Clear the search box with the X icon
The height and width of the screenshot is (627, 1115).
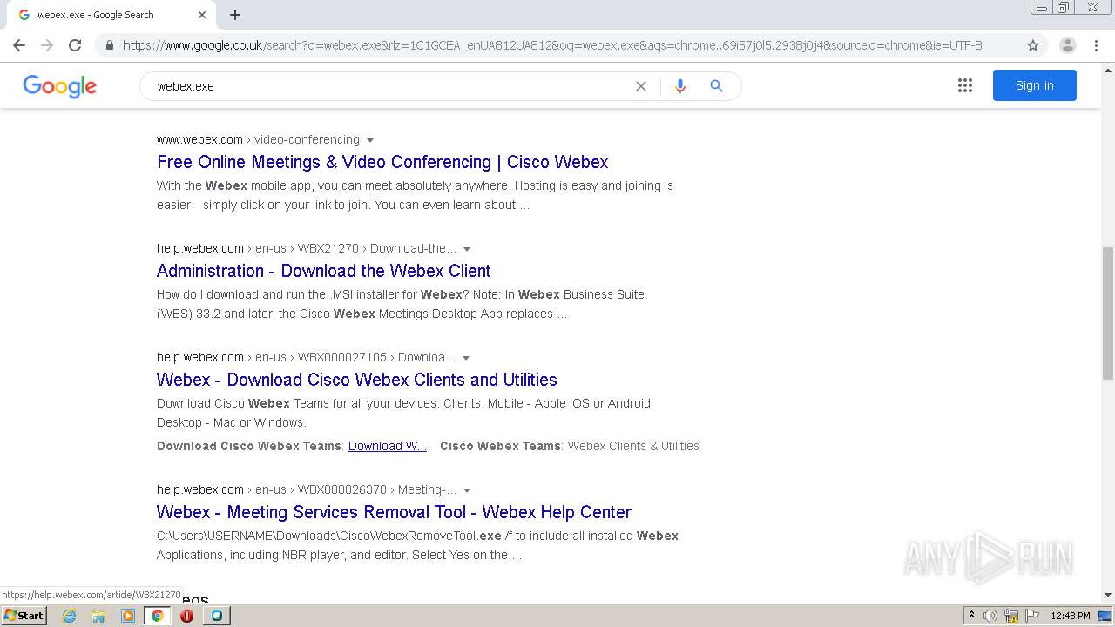point(641,86)
